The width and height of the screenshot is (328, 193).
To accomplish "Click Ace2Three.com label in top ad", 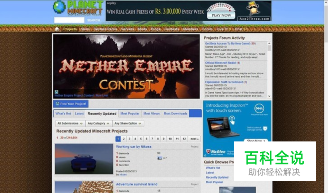I will 254,19.
